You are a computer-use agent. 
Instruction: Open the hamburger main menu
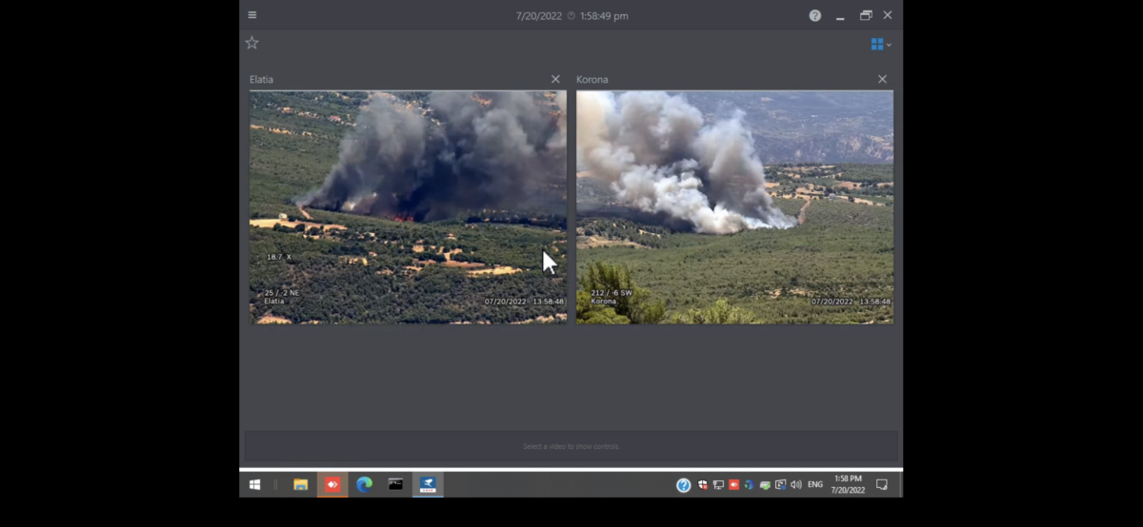252,15
